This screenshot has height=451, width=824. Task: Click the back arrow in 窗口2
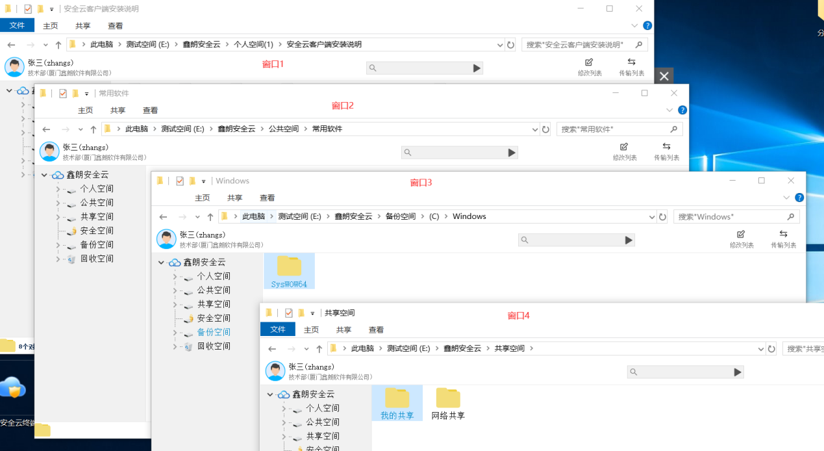click(x=46, y=129)
